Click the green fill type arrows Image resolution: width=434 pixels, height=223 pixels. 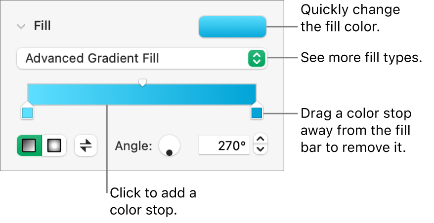(x=256, y=59)
